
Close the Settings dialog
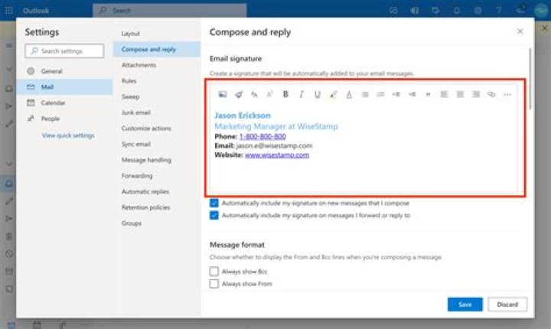(520, 31)
